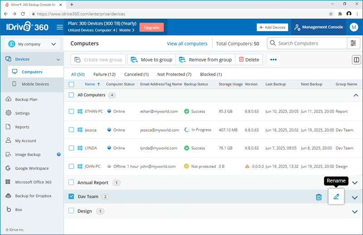
Task: Delete the Dav Team group trash icon
Action: click(x=319, y=197)
